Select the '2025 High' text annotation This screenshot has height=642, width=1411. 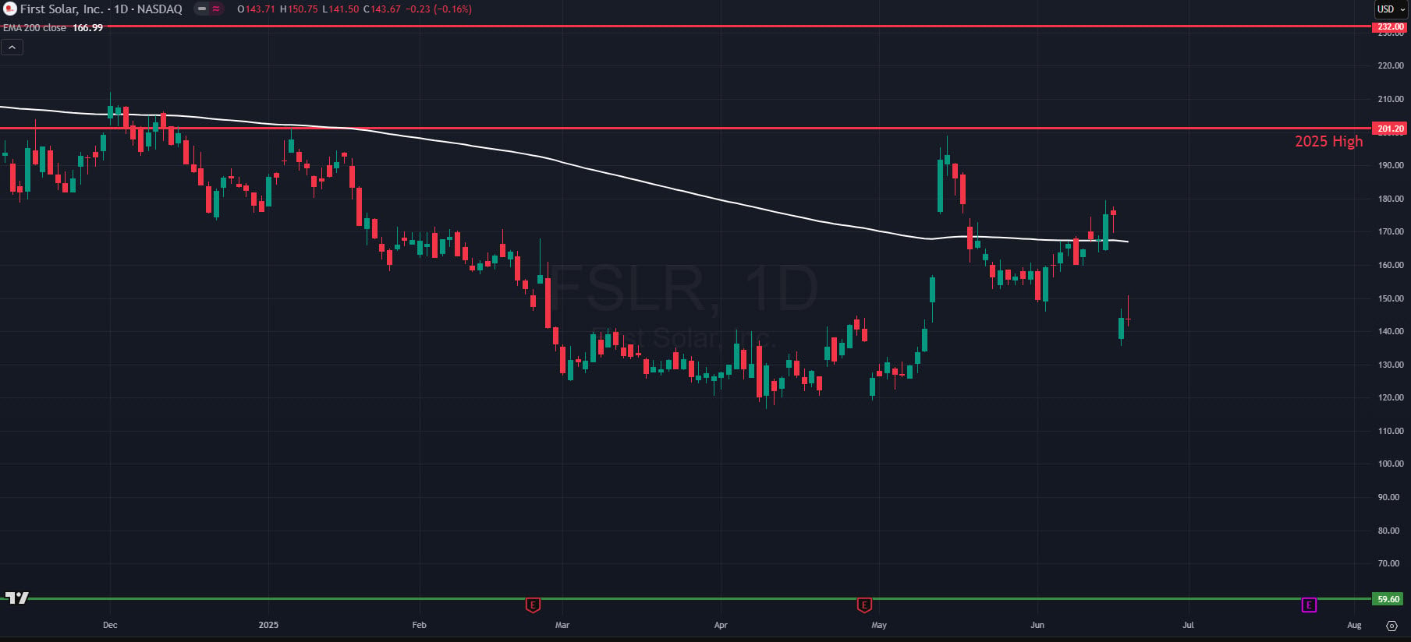[1329, 141]
